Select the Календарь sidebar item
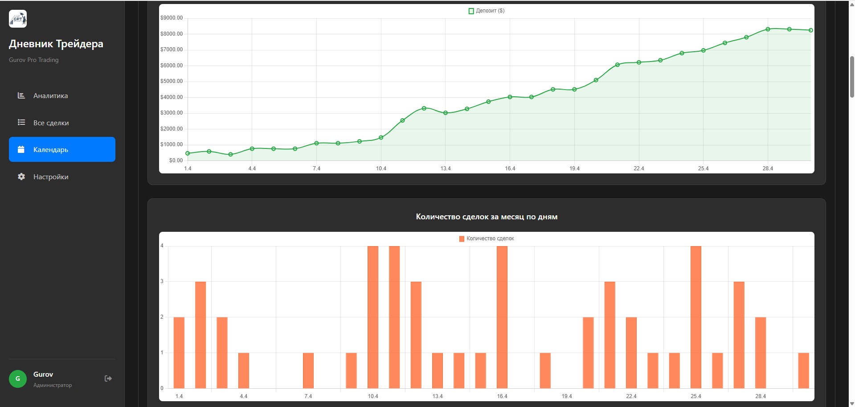Viewport: 855px width, 407px height. click(x=62, y=149)
